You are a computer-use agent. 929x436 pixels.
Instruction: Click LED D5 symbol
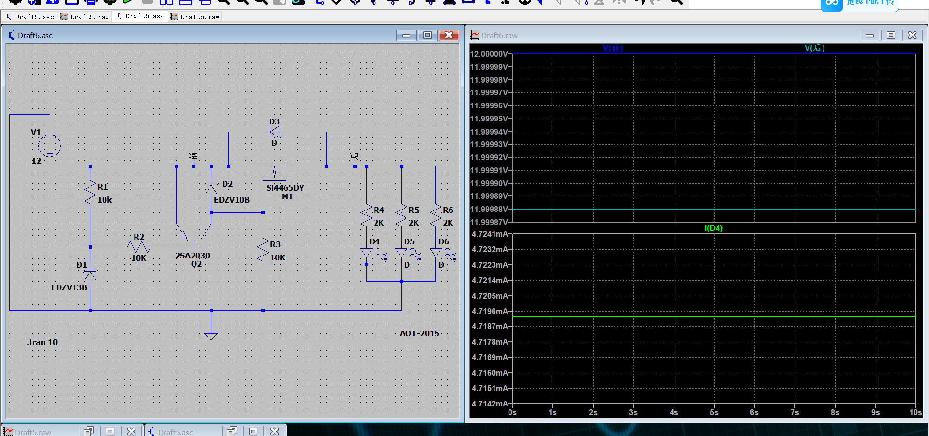click(401, 253)
